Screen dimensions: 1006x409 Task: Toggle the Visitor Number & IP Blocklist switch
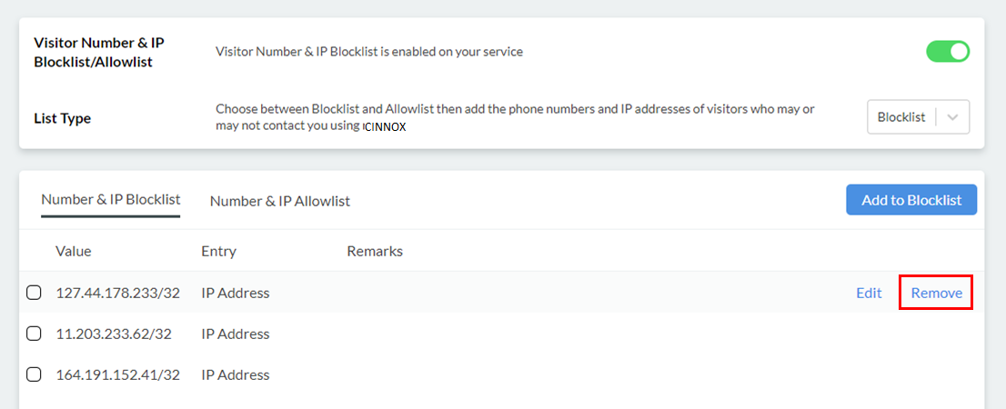click(x=948, y=52)
